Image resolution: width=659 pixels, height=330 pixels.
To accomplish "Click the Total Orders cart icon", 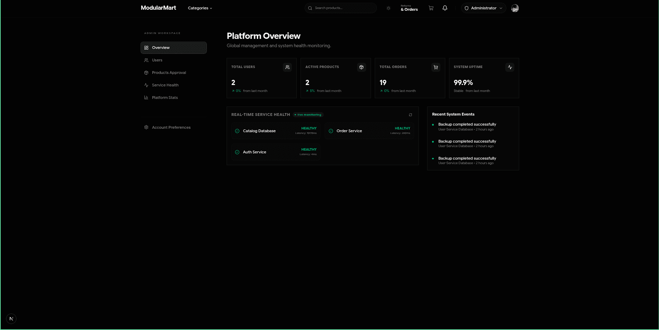I will tap(436, 67).
